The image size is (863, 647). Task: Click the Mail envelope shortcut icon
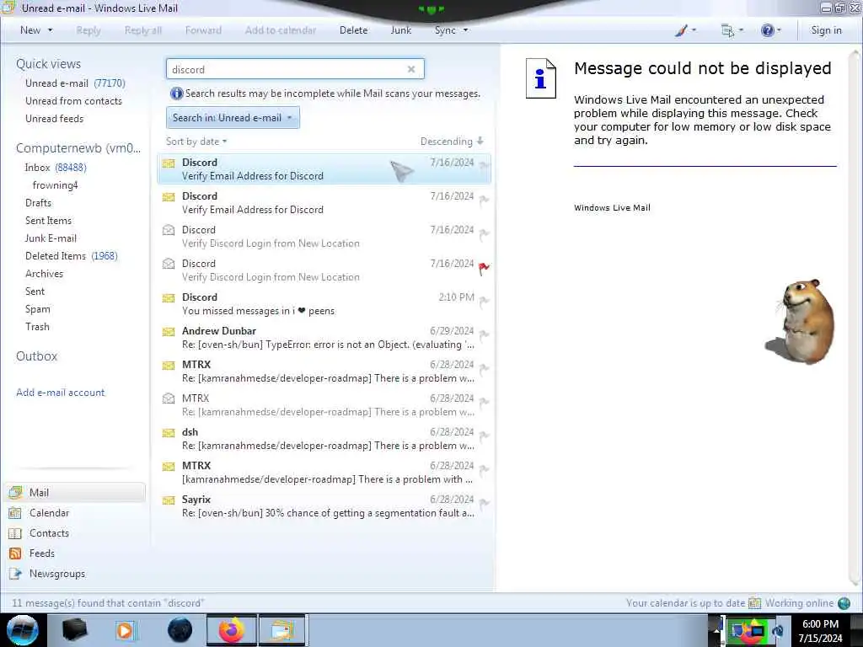point(15,492)
